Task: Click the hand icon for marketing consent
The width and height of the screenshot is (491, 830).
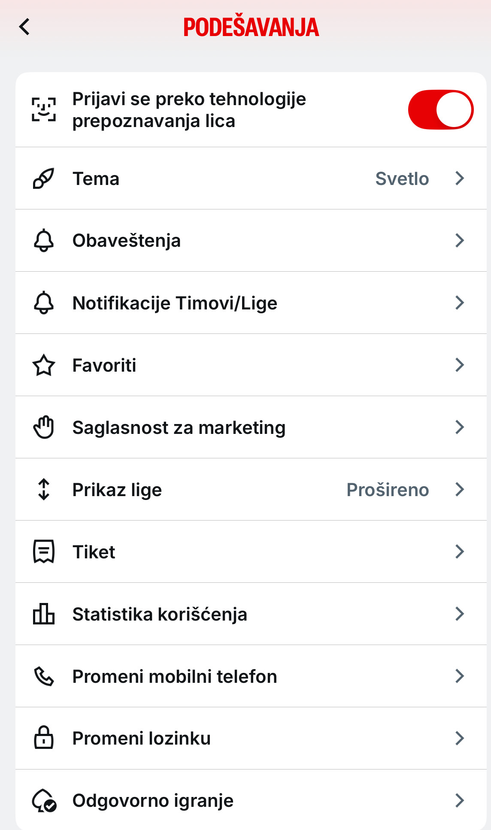Action: (44, 427)
